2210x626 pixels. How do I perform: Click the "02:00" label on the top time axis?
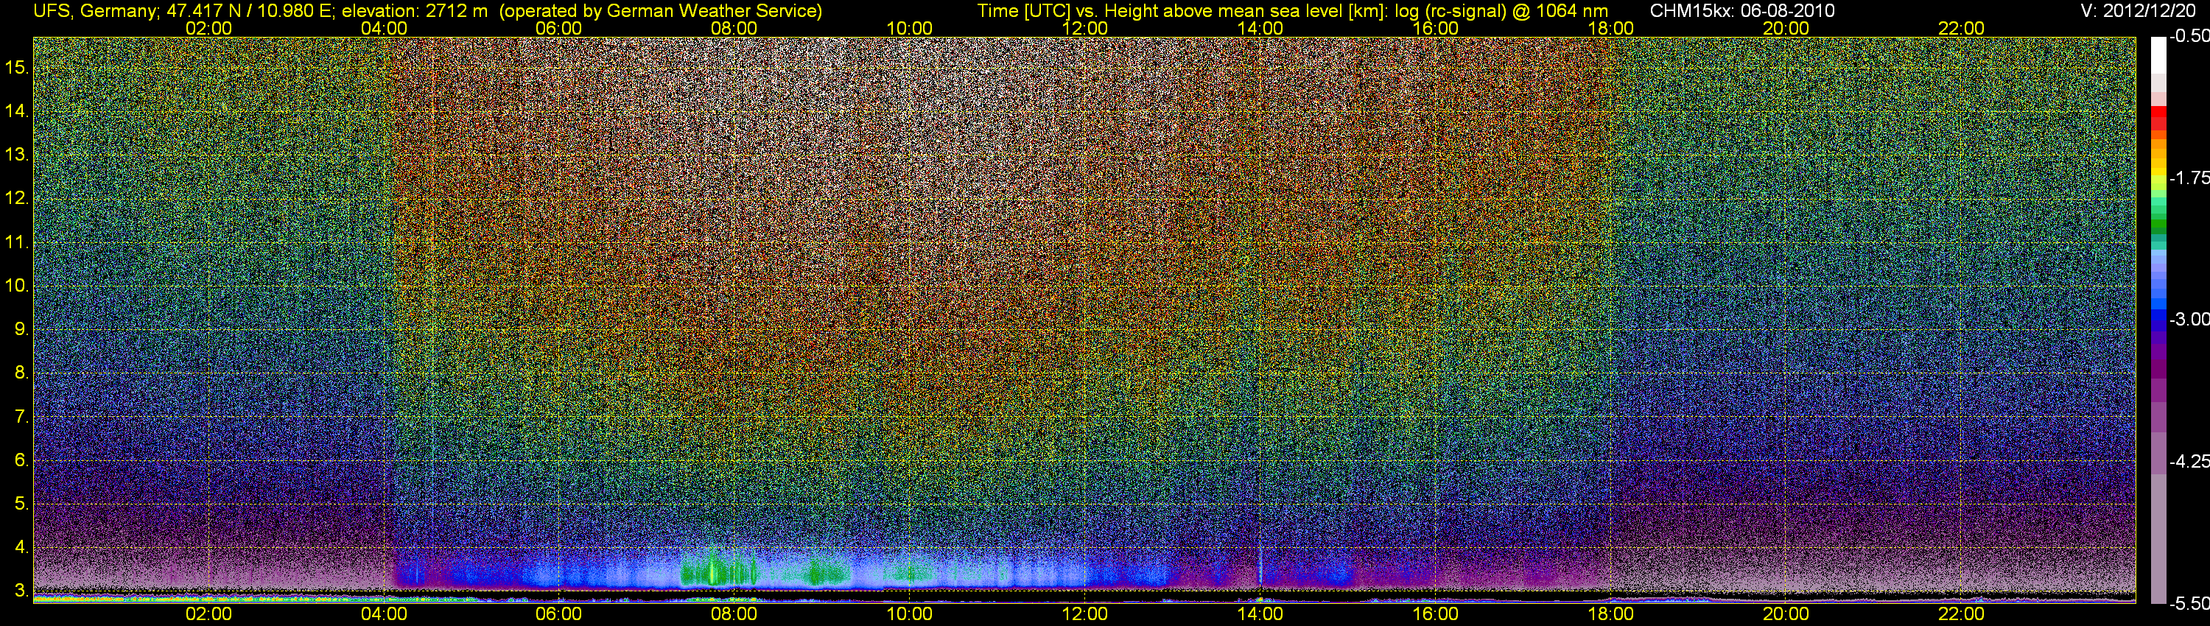(208, 28)
